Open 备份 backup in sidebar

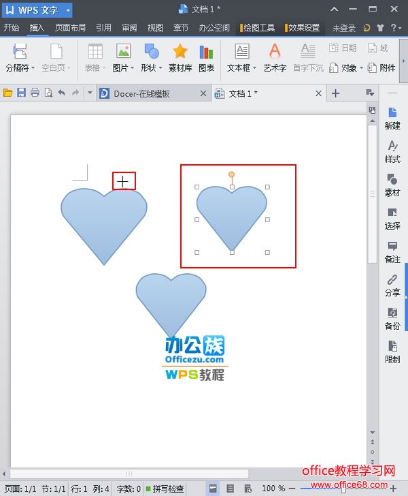coord(392,319)
